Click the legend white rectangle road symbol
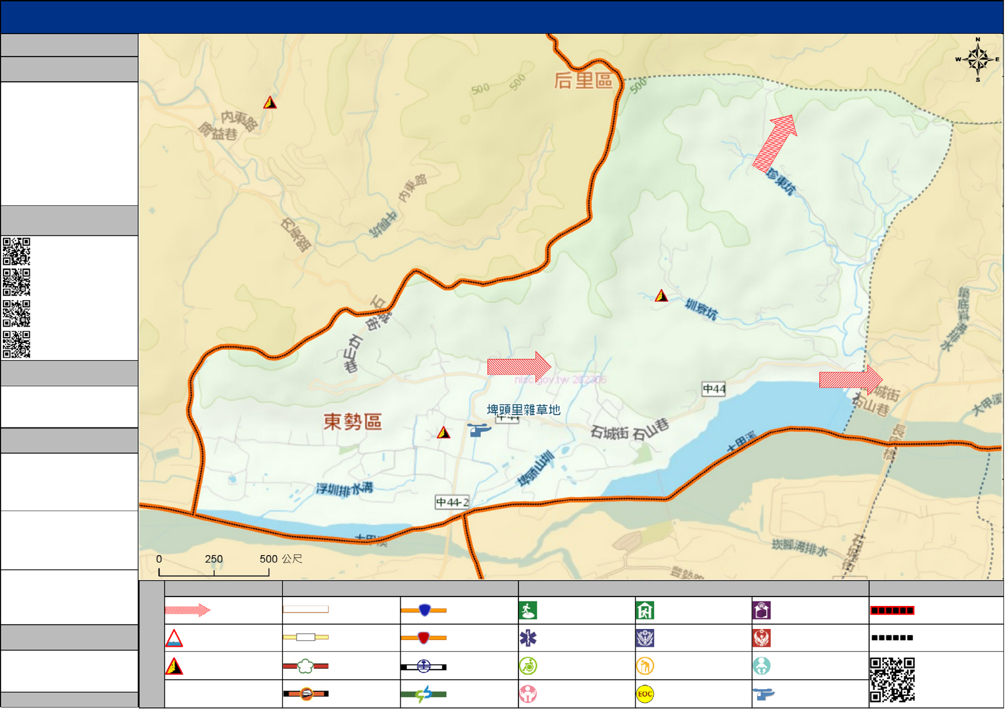The height and width of the screenshot is (710, 1006). (306, 610)
